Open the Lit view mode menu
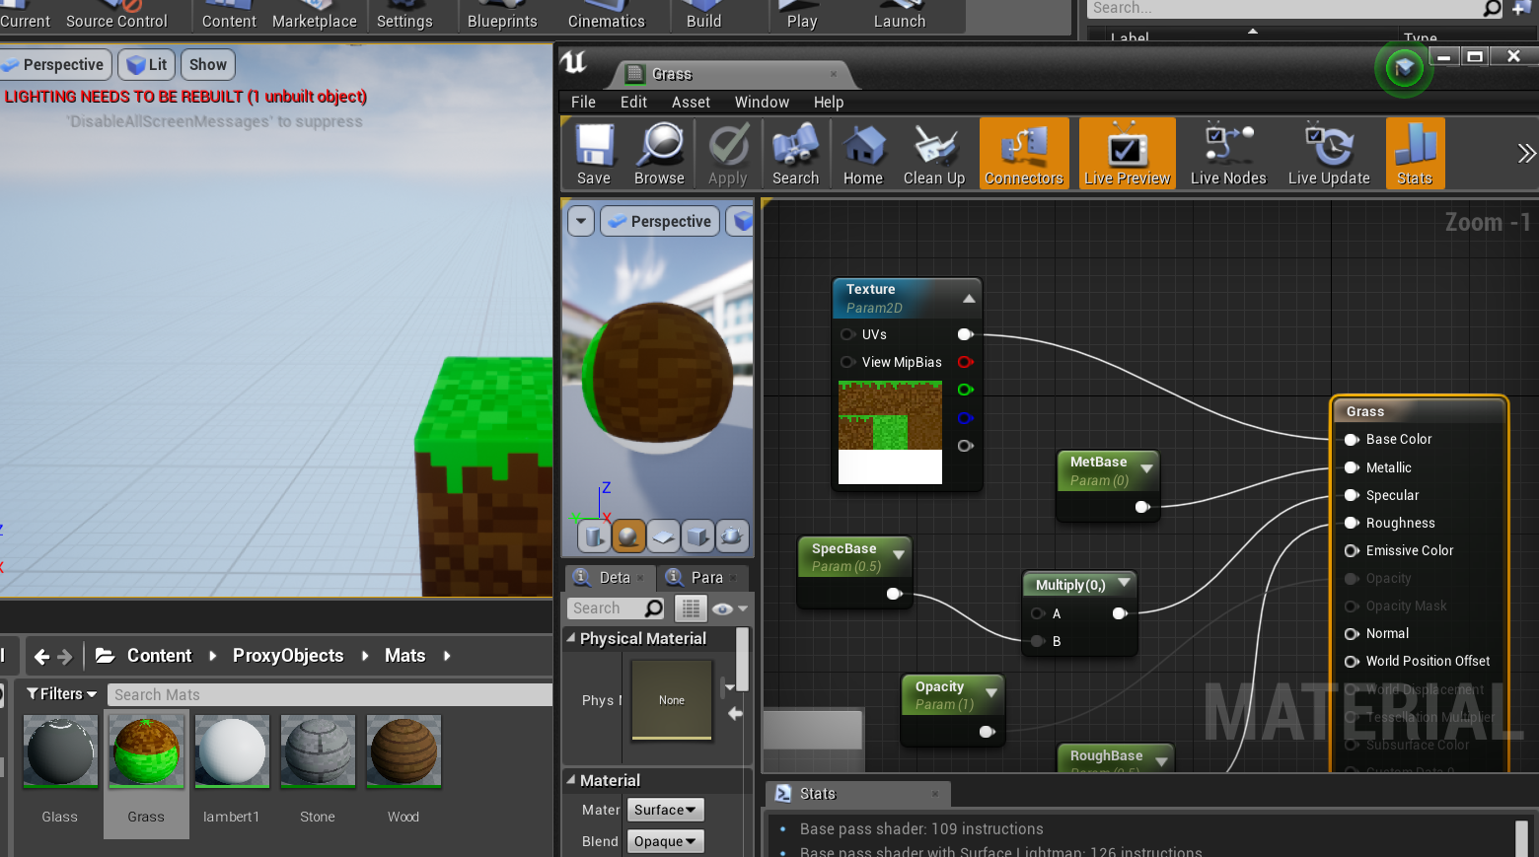Image resolution: width=1539 pixels, height=857 pixels. tap(147, 65)
